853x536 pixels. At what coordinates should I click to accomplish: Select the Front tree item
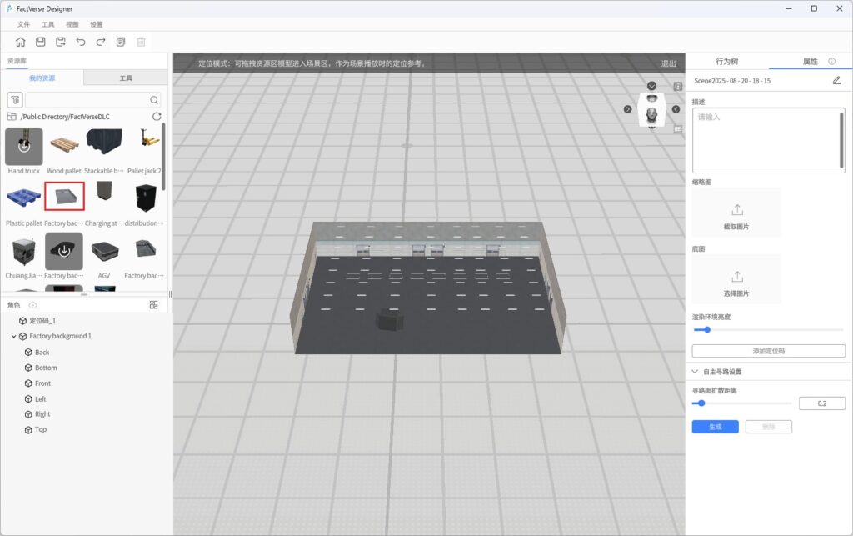pos(42,383)
